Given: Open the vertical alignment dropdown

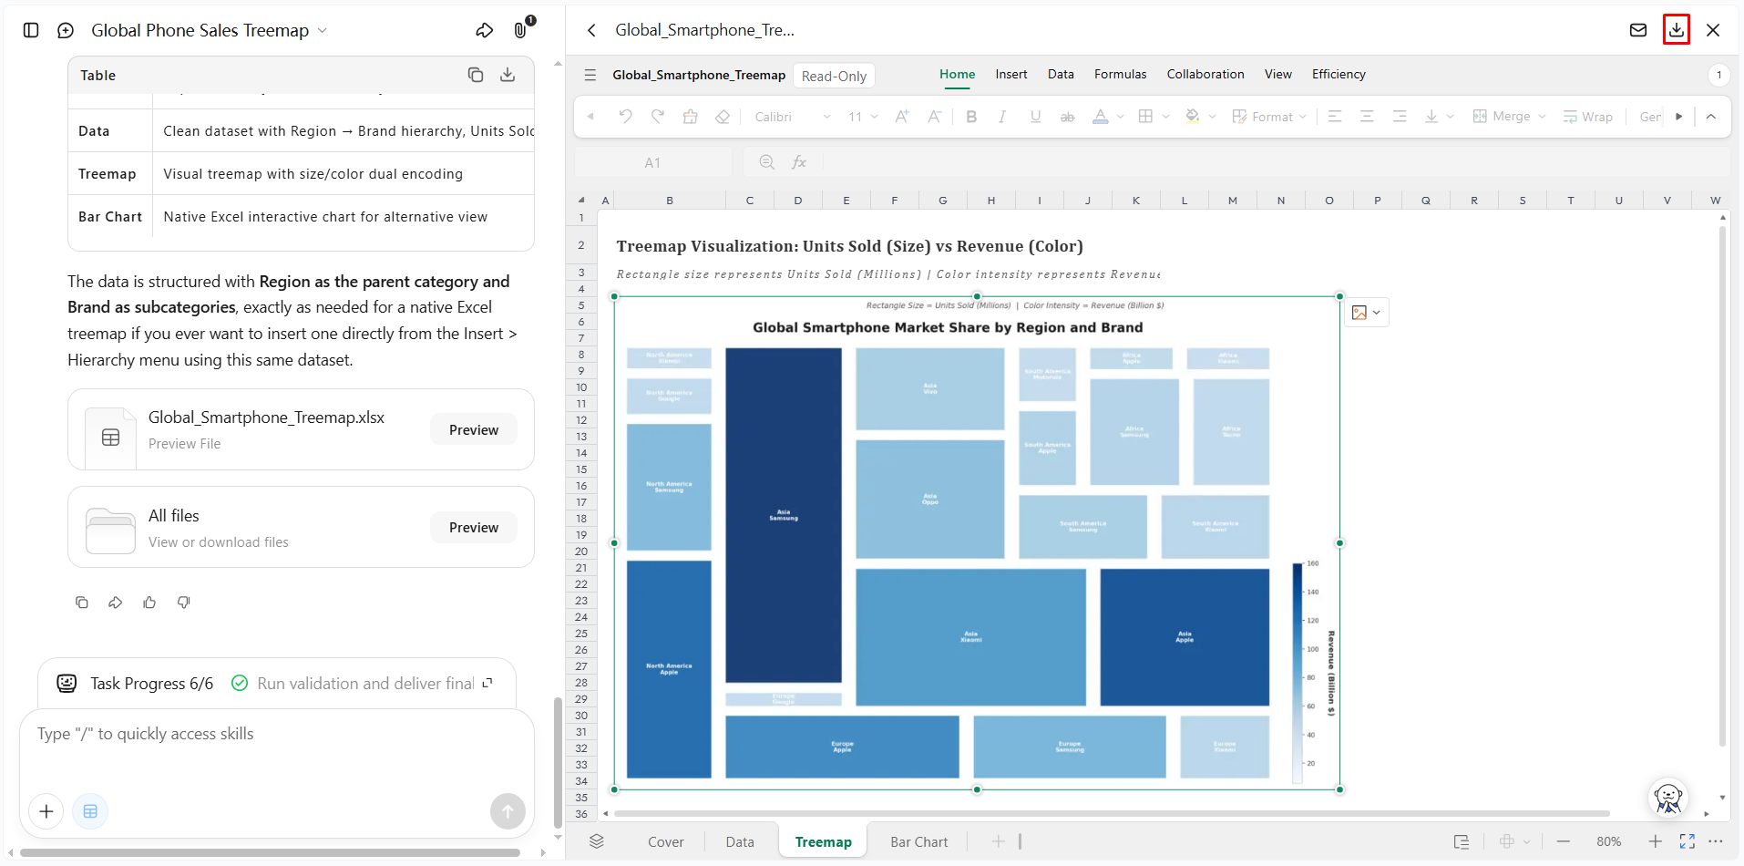Looking at the screenshot, I should click(1440, 117).
